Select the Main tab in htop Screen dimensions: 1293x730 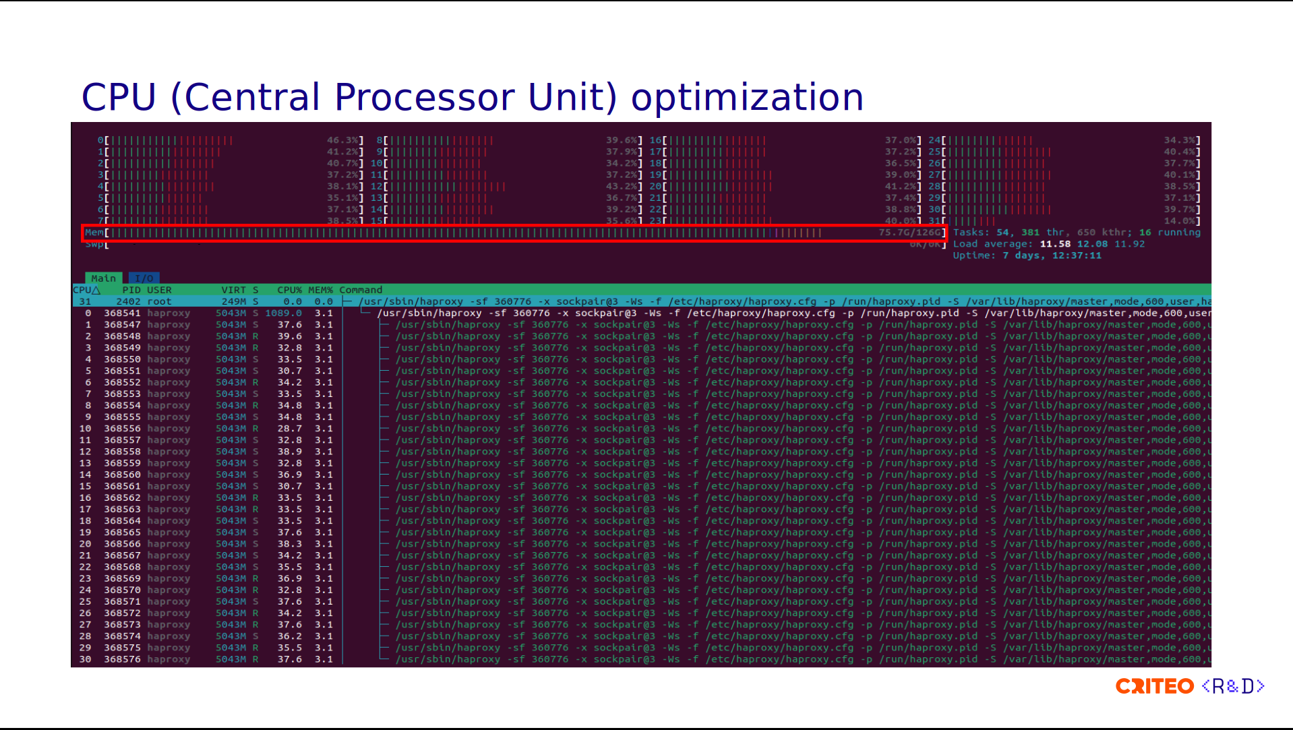103,278
